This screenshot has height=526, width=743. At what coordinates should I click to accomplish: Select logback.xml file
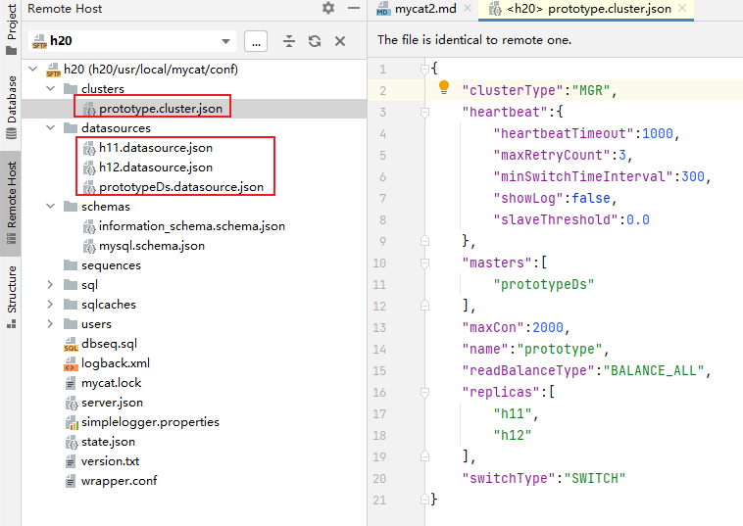click(115, 363)
